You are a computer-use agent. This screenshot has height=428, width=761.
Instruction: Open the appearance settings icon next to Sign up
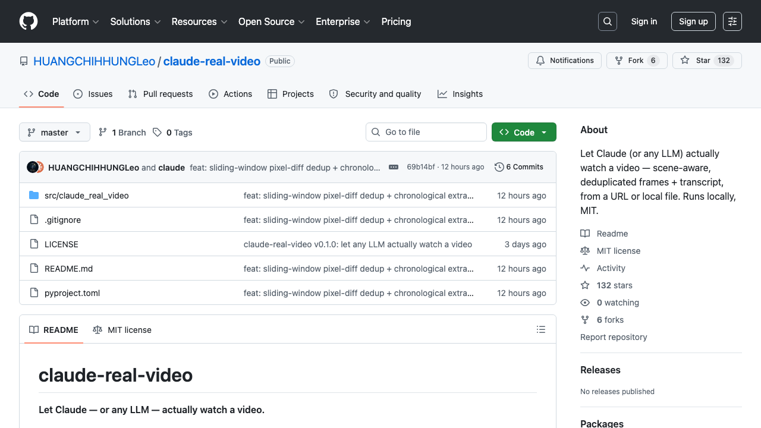tap(732, 21)
